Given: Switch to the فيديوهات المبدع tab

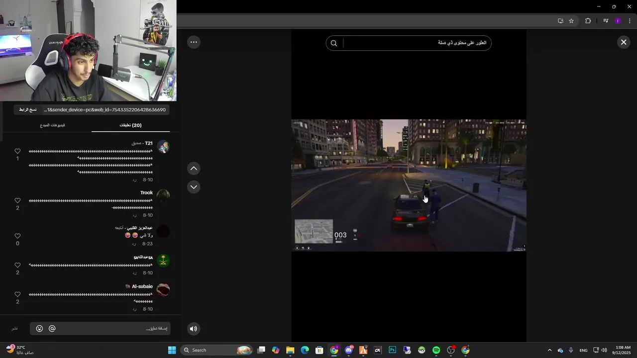Looking at the screenshot, I should click(x=53, y=125).
